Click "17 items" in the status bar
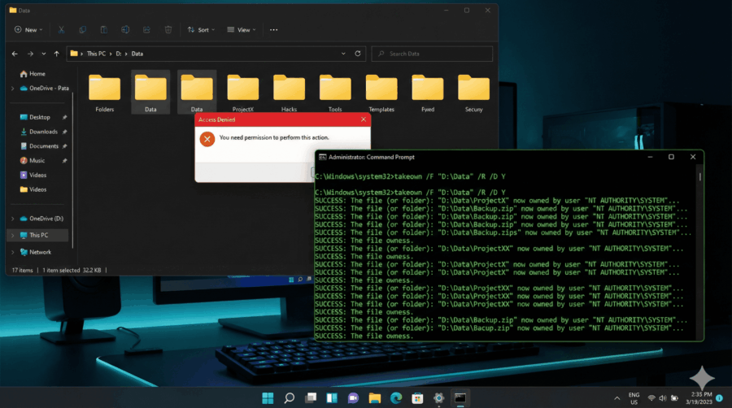Screen dimensions: 732x408 pyautogui.click(x=23, y=270)
